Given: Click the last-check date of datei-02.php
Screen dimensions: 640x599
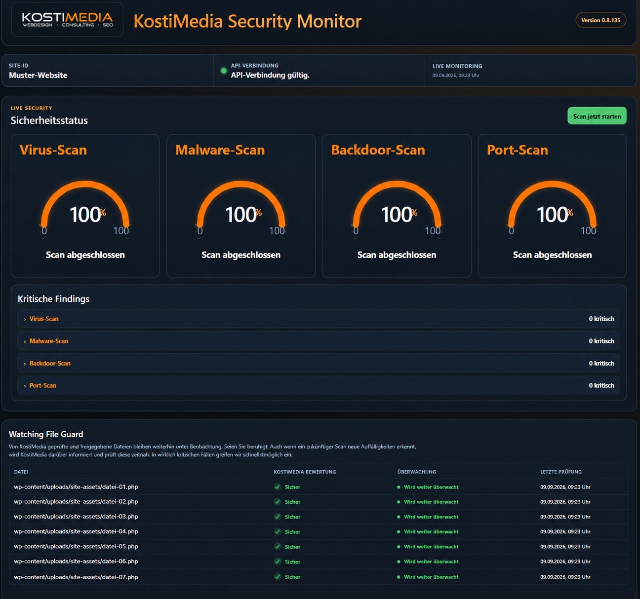Looking at the screenshot, I should click(x=565, y=502).
